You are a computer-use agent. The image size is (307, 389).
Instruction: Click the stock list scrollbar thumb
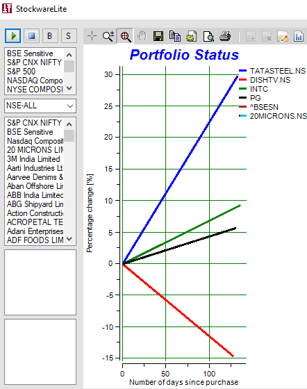click(x=69, y=135)
